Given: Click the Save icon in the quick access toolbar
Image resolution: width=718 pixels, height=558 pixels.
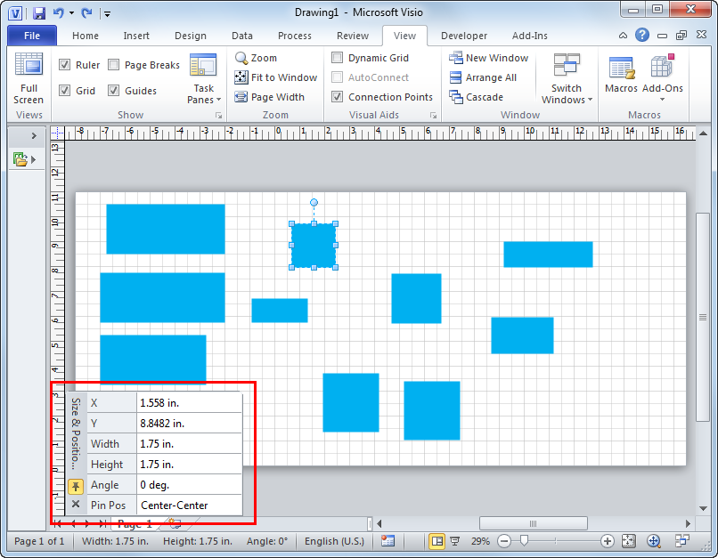Looking at the screenshot, I should (38, 13).
